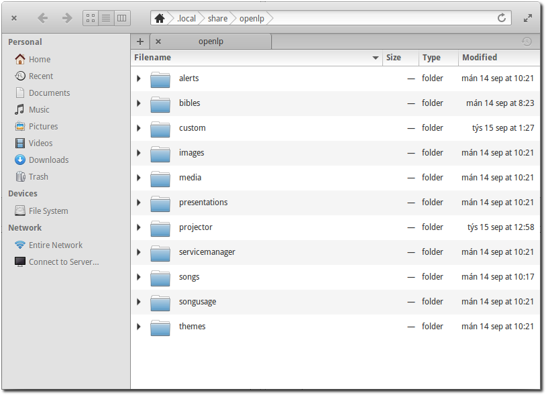Sort by Modified column header
This screenshot has width=546, height=395.
coord(499,58)
